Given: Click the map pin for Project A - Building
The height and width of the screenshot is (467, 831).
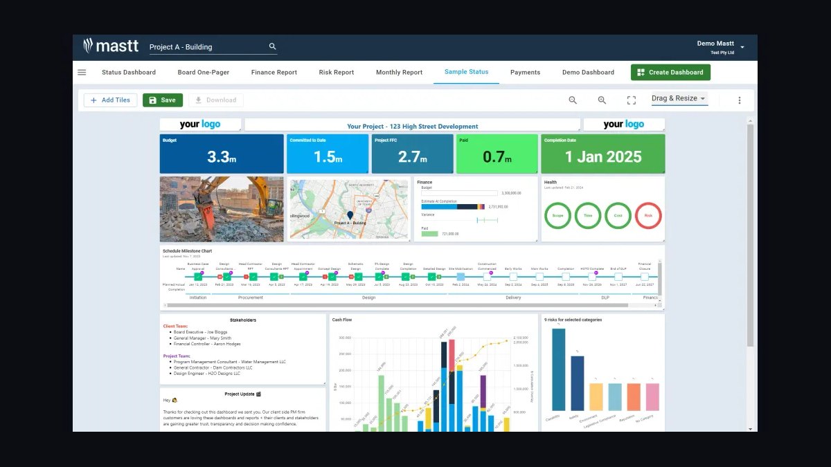Looking at the screenshot, I should (x=350, y=216).
